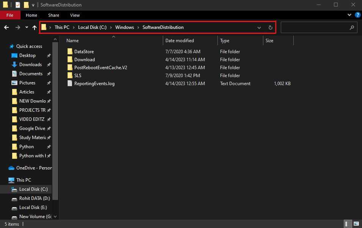Open the File menu
Screen dimensions: 362x228
point(10,15)
